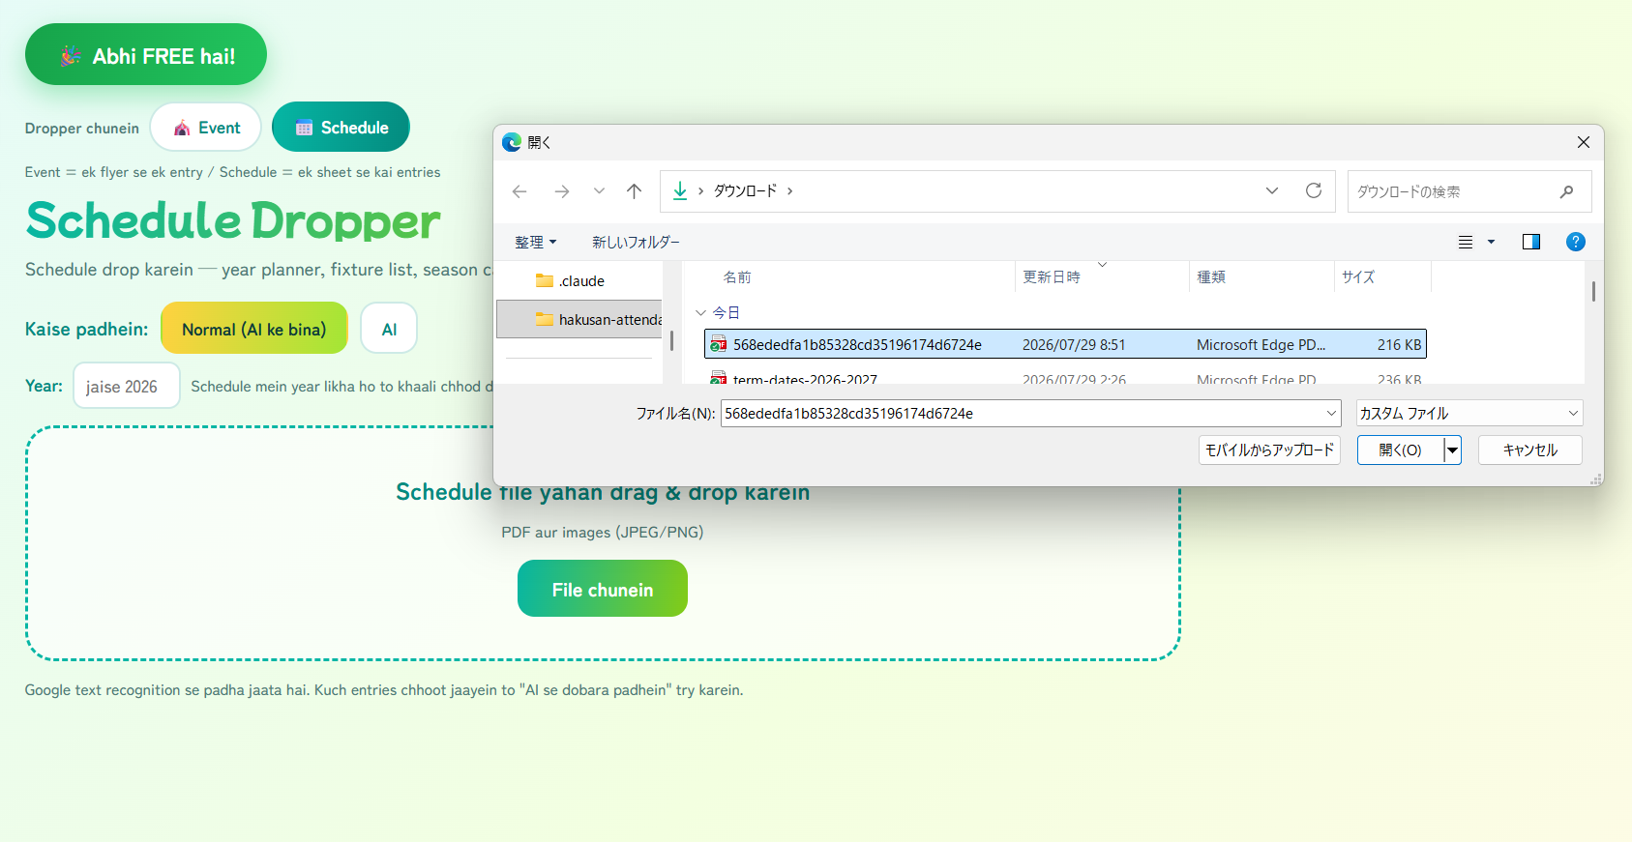Toggle the preview pane icon

click(1530, 242)
